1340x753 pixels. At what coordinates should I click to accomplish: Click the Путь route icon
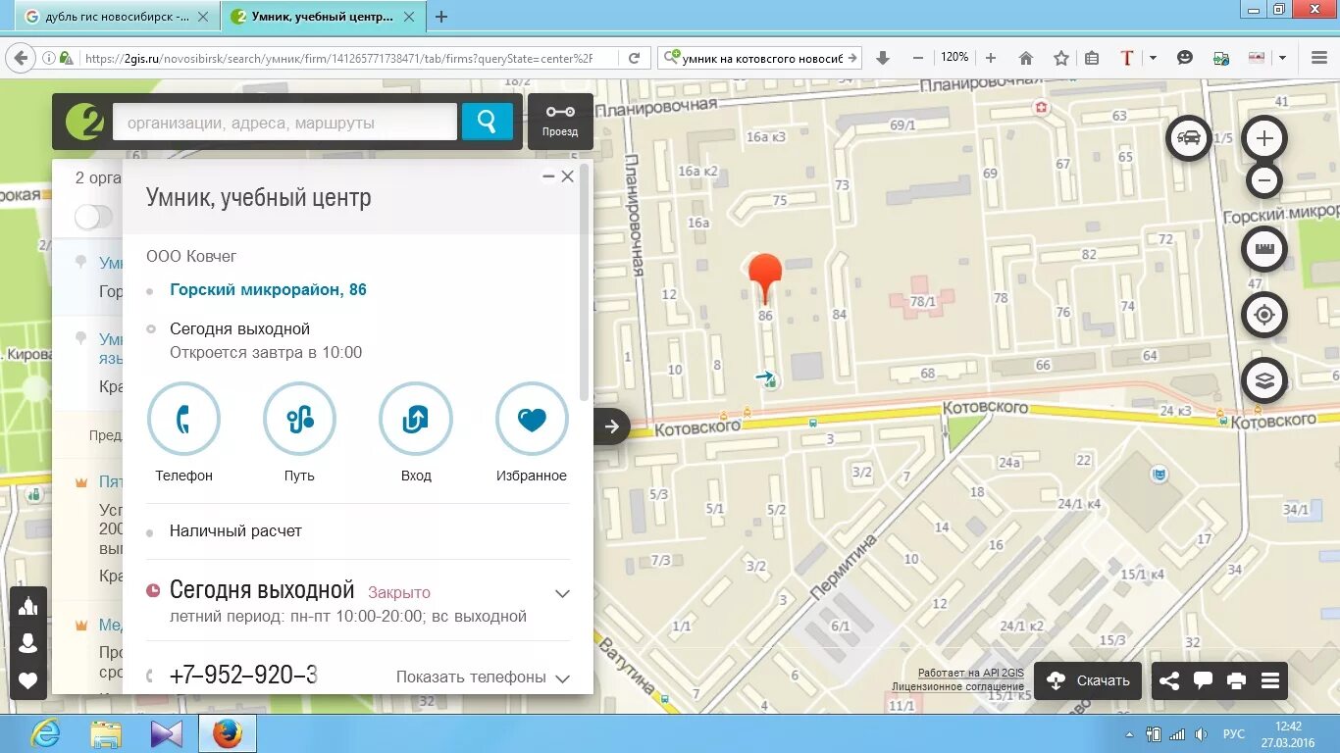click(300, 420)
